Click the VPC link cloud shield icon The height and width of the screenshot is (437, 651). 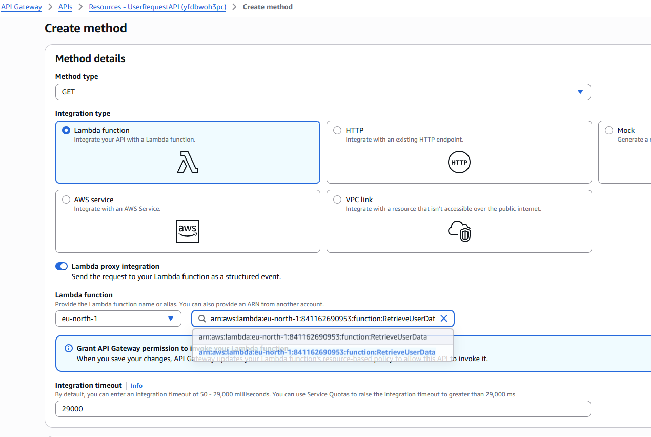tap(459, 231)
